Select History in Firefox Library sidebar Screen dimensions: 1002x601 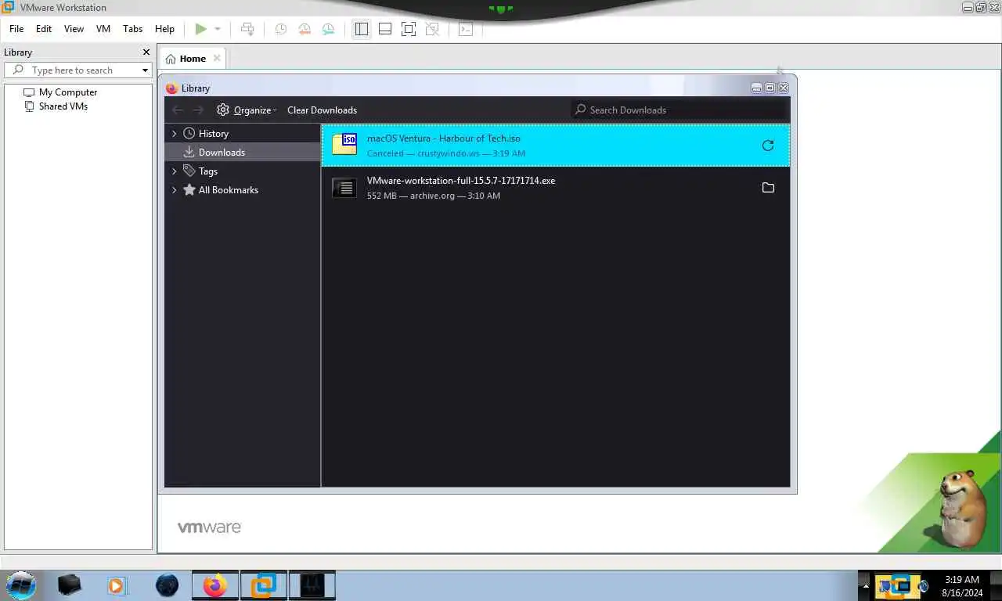point(213,134)
